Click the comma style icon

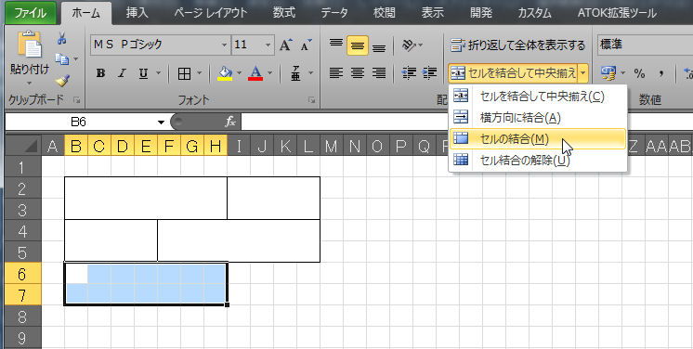[660, 73]
